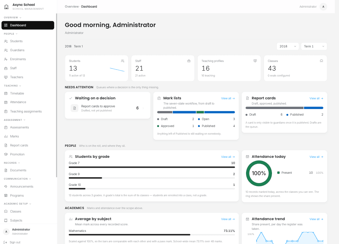Screen dimensions: 339x244
Task: Open the Report cards to approve row
Action: pyautogui.click(x=107, y=108)
